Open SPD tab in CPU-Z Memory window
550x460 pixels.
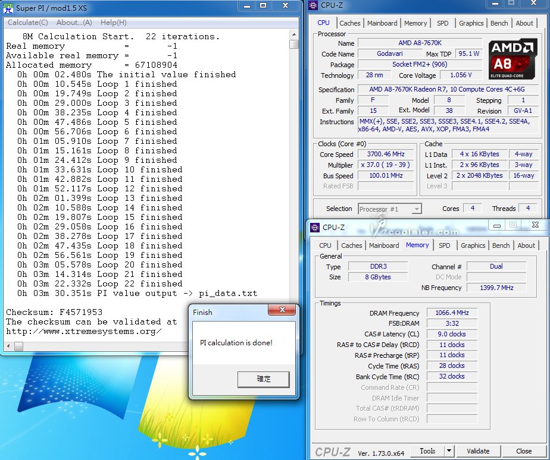pos(444,245)
